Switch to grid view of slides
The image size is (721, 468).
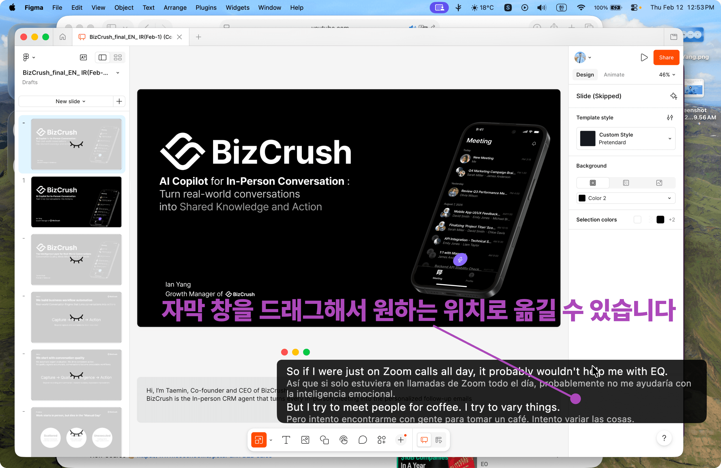click(118, 57)
